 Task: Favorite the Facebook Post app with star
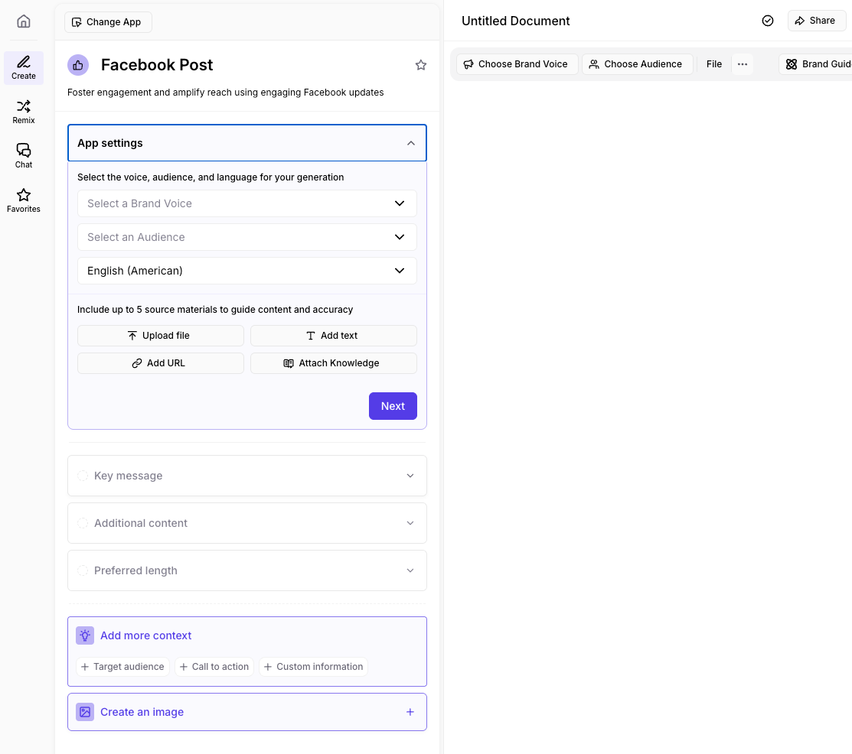tap(420, 65)
